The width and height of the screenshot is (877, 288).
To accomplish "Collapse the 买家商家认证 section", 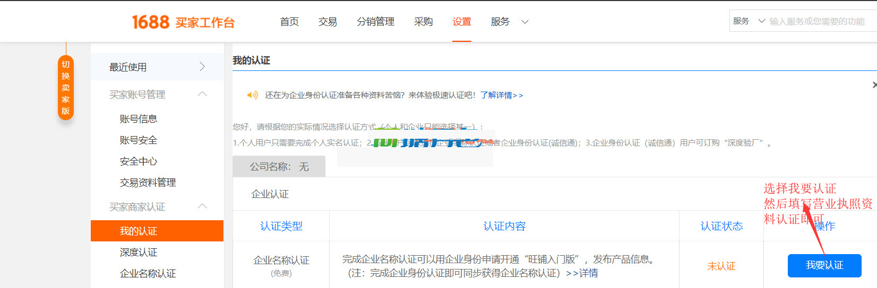I will click(x=202, y=206).
